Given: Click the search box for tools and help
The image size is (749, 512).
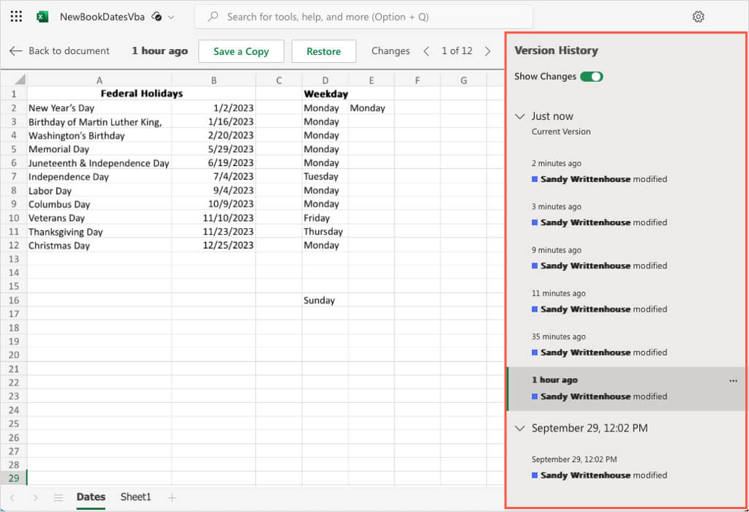Looking at the screenshot, I should click(364, 16).
